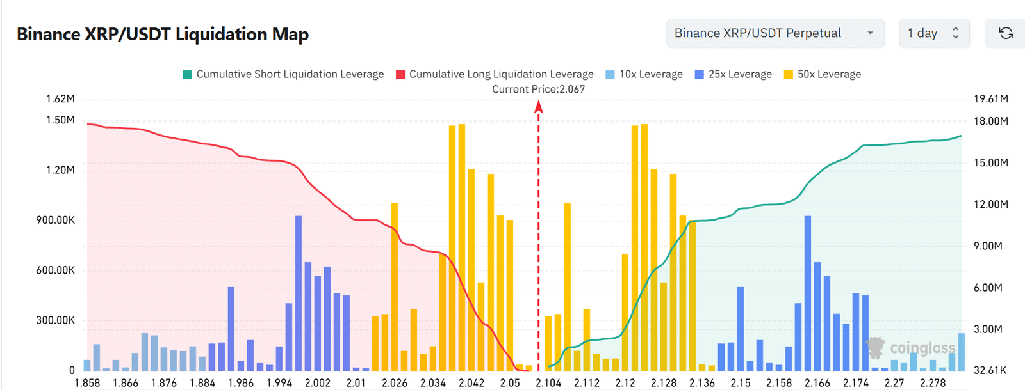The width and height of the screenshot is (1025, 390).
Task: Click the up/down chevrons beside 1 day
Action: point(955,33)
